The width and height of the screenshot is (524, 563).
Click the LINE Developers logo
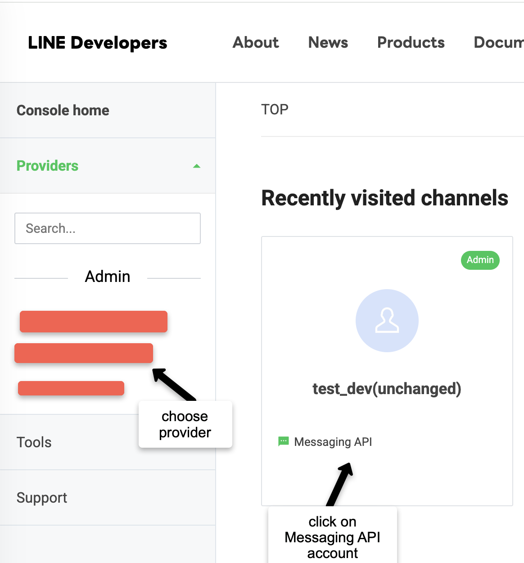click(x=97, y=43)
